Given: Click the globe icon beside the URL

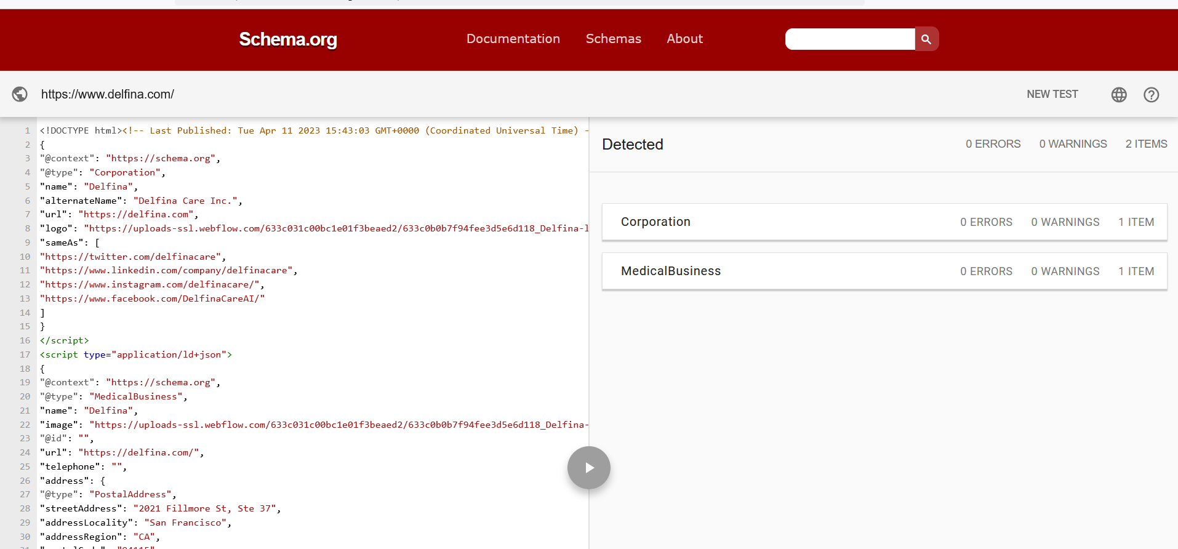Looking at the screenshot, I should click(x=20, y=94).
